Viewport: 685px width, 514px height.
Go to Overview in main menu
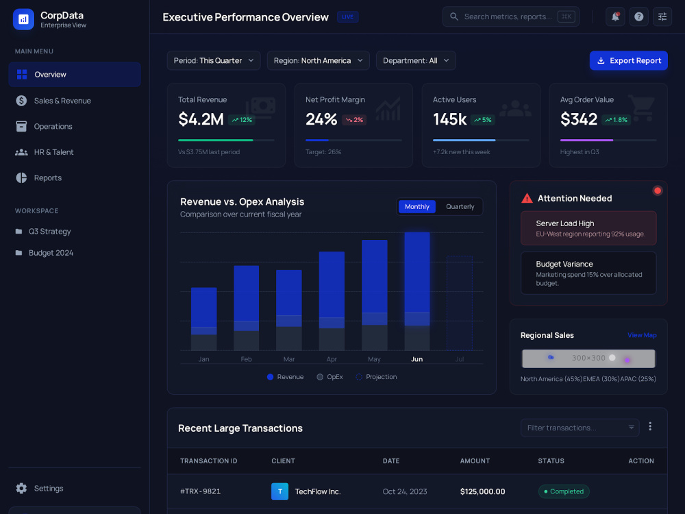click(75, 74)
